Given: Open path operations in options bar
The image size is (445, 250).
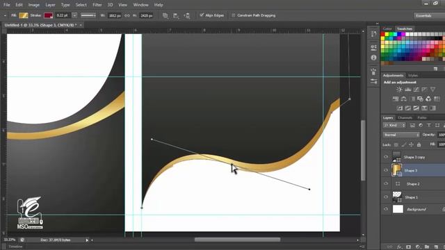Looking at the screenshot, I should [x=165, y=15].
